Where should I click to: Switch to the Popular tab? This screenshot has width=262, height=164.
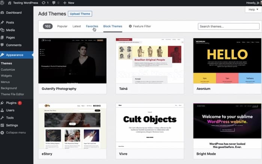coord(63,26)
